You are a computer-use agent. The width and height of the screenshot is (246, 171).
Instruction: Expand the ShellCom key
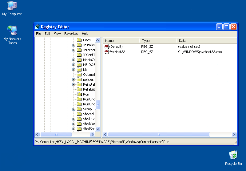pyautogui.click(x=73, y=124)
